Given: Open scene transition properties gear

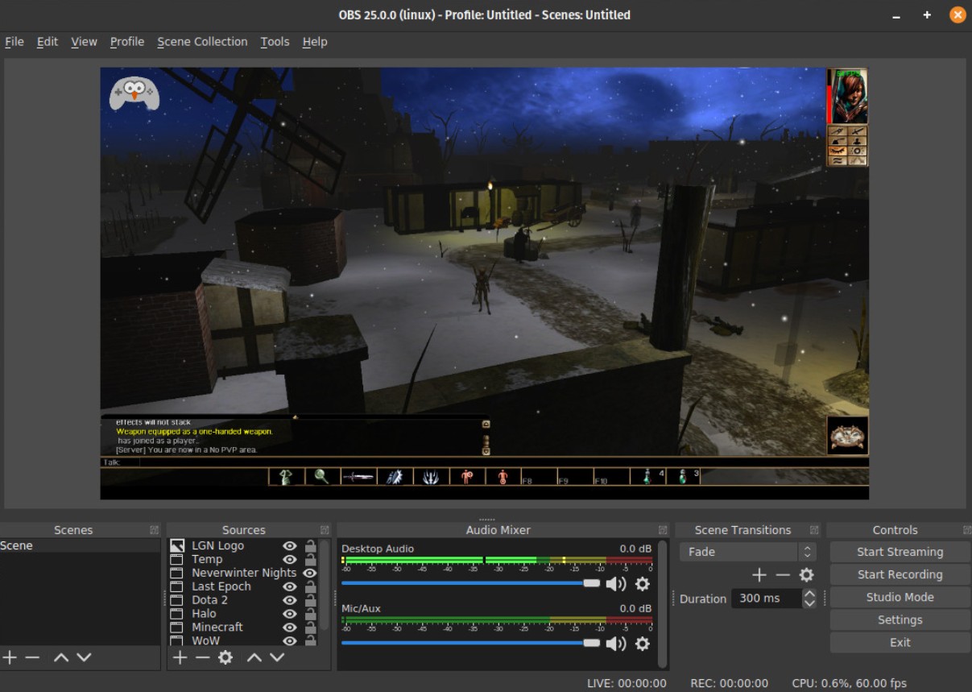Looking at the screenshot, I should coord(806,574).
